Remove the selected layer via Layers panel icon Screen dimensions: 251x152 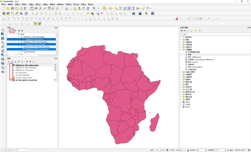[33, 62]
